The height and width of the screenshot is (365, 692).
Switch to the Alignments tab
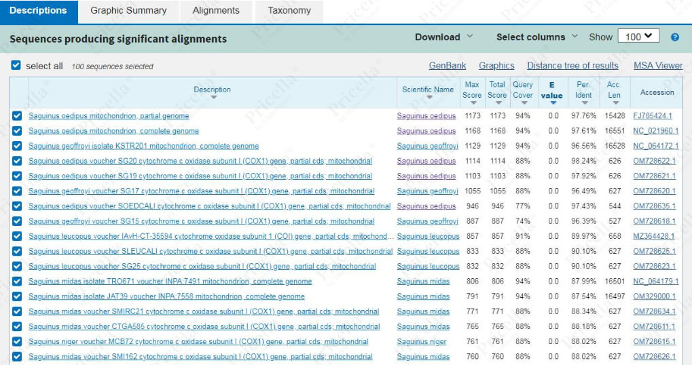[x=216, y=11]
